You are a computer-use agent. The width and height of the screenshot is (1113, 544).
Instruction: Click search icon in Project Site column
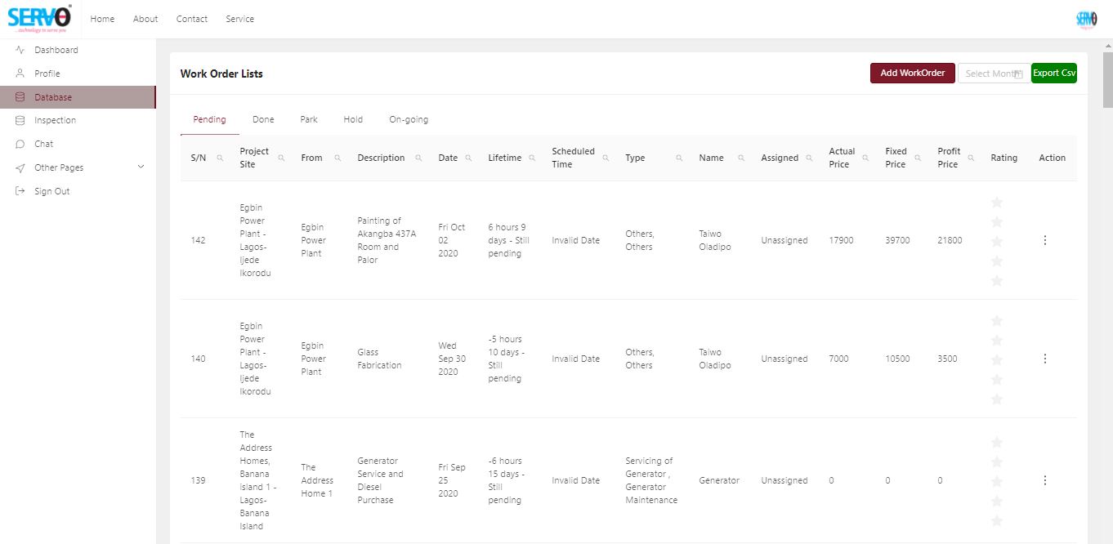tap(281, 158)
